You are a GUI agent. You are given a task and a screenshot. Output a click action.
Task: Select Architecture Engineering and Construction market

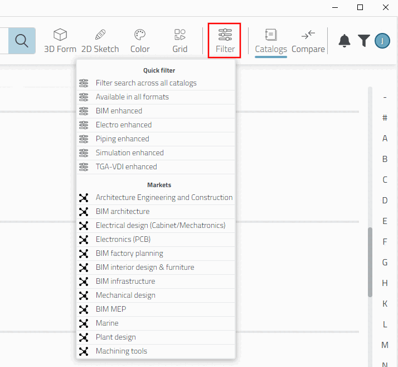coord(156,198)
